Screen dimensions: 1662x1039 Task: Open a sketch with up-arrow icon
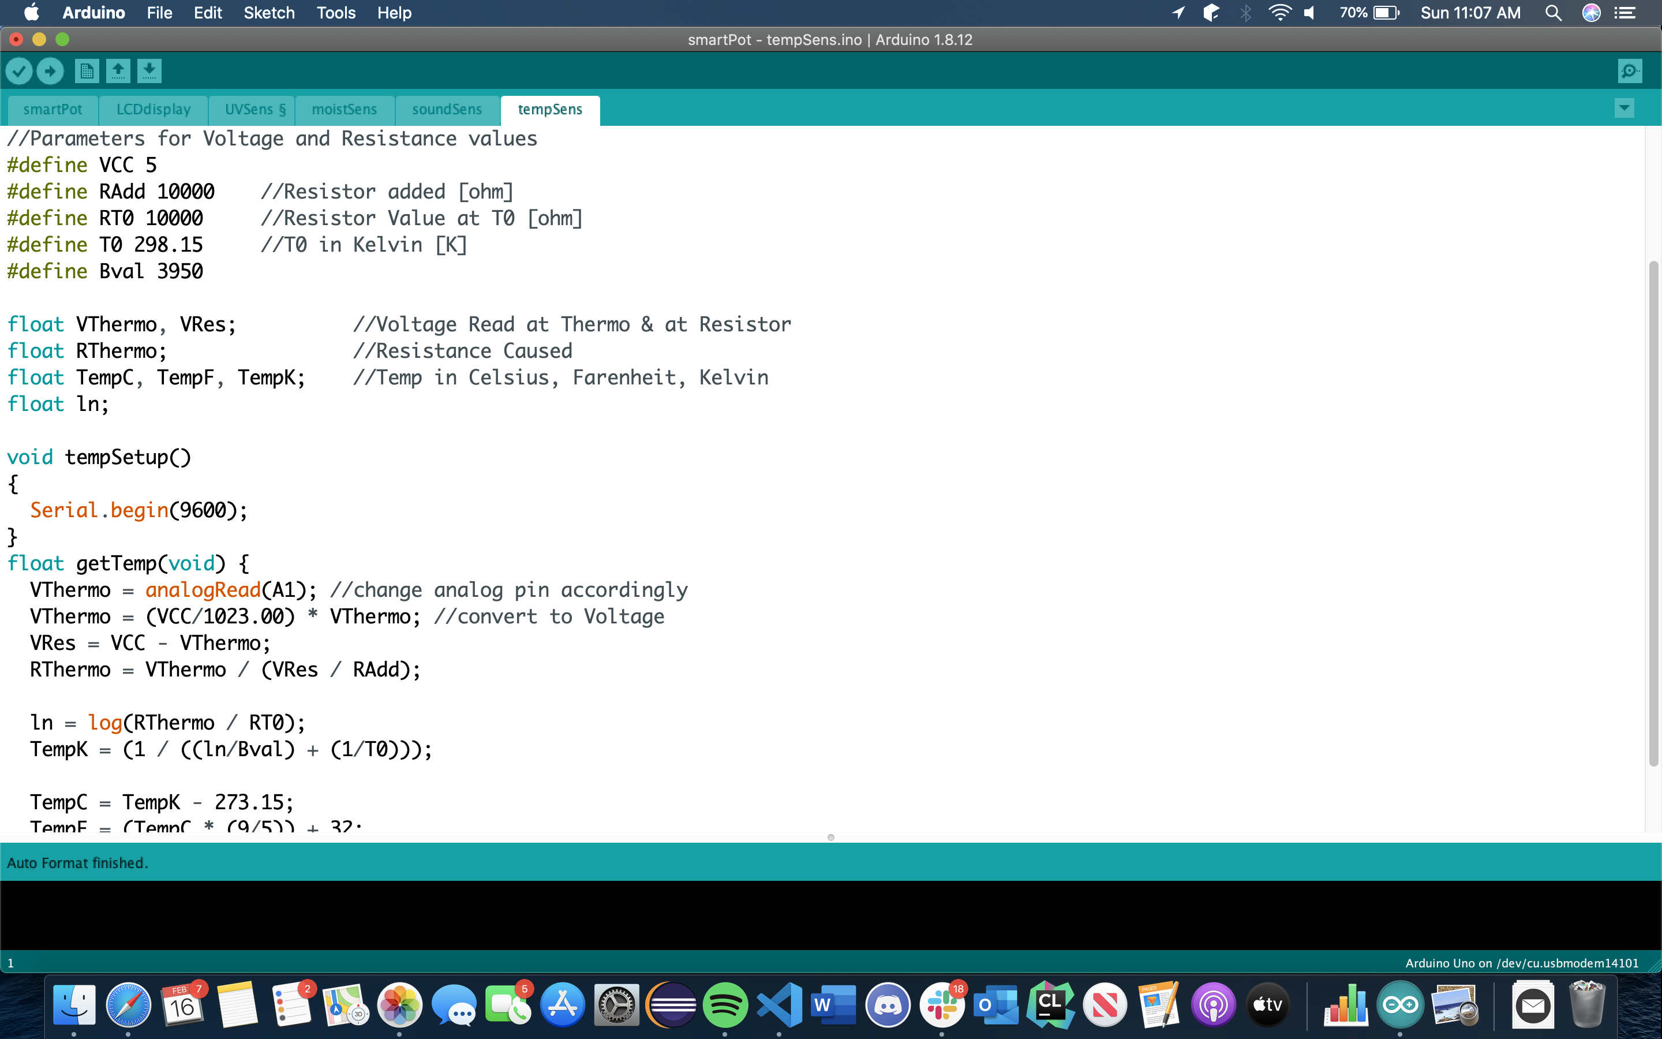pyautogui.click(x=118, y=71)
